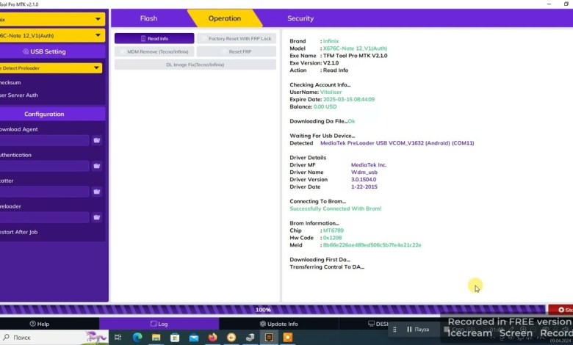Image resolution: width=573 pixels, height=345 pixels.
Task: Click browse folder icon for Preloader field
Action: (x=96, y=217)
